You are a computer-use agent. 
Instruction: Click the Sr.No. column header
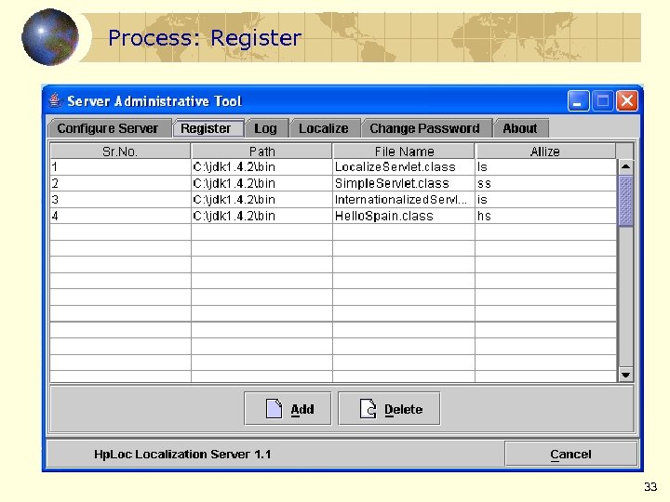[x=120, y=152]
